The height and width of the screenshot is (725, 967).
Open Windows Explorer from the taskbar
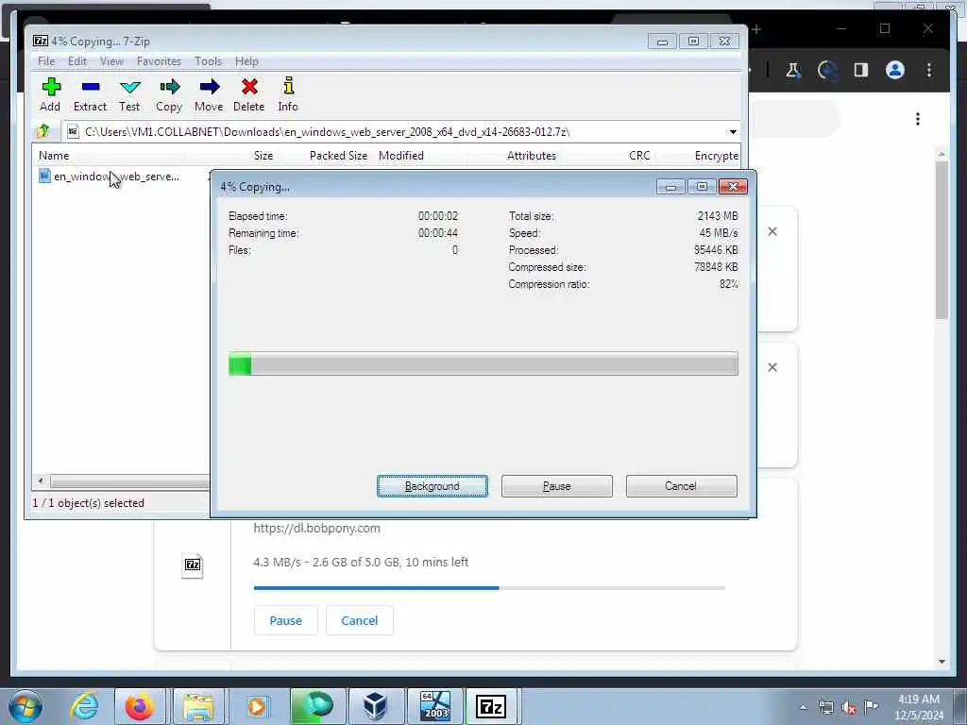coord(197,706)
